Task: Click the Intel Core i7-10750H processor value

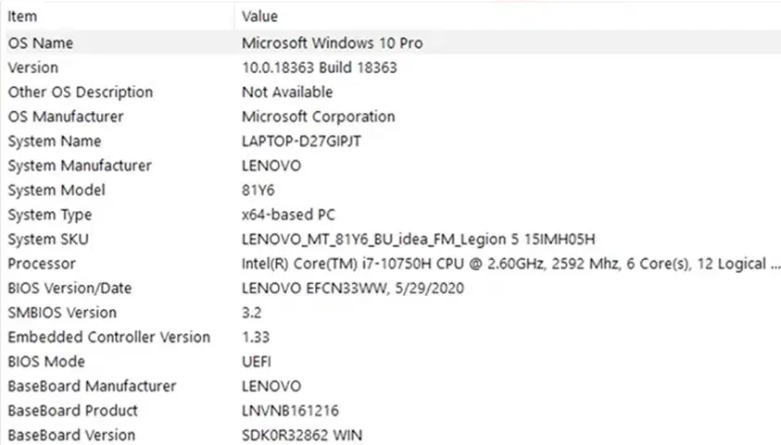Action: tap(511, 264)
